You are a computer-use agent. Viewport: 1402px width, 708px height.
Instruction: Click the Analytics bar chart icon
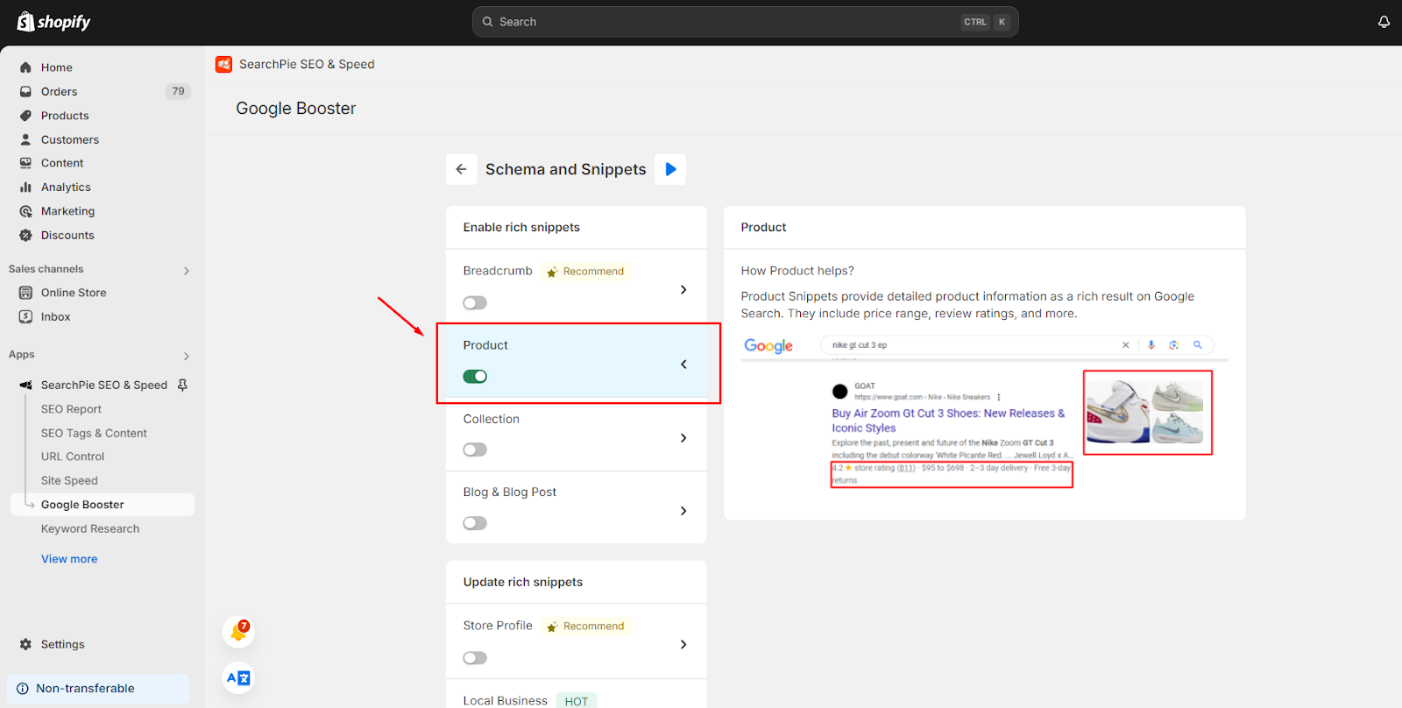tap(25, 187)
